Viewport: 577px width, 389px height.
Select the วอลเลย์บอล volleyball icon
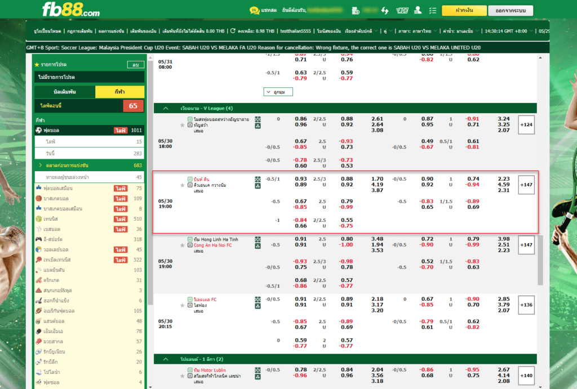pos(39,249)
